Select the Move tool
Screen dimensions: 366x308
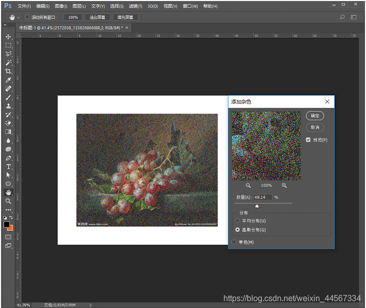click(8, 37)
